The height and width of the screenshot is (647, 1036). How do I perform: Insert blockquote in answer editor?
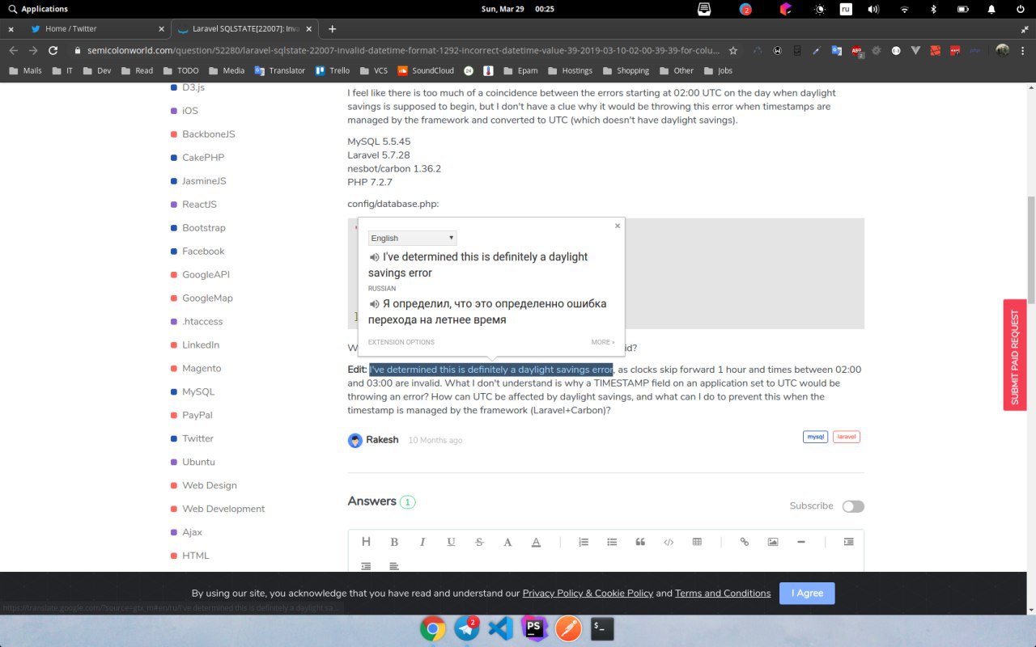(x=640, y=542)
